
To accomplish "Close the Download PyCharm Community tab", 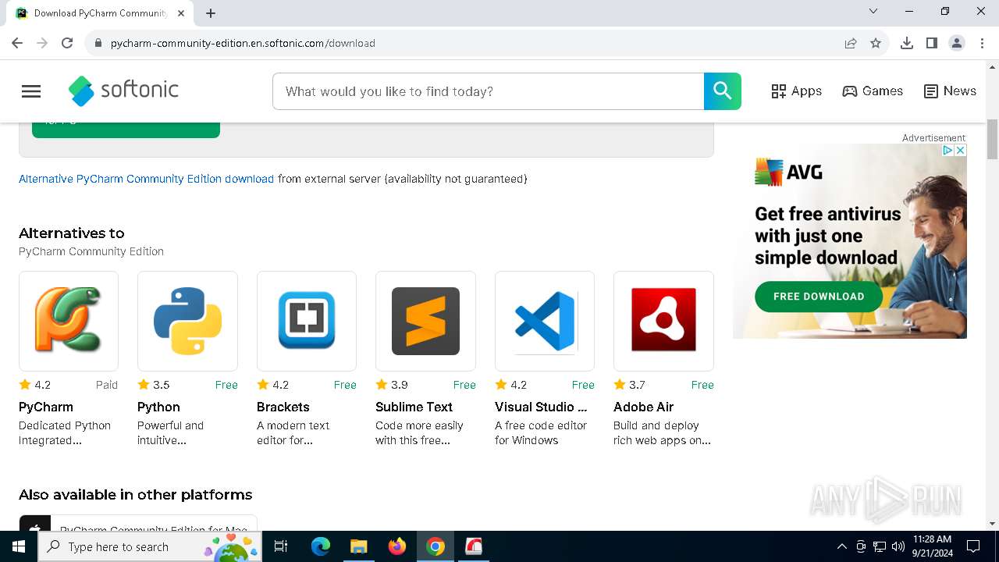I will click(182, 13).
